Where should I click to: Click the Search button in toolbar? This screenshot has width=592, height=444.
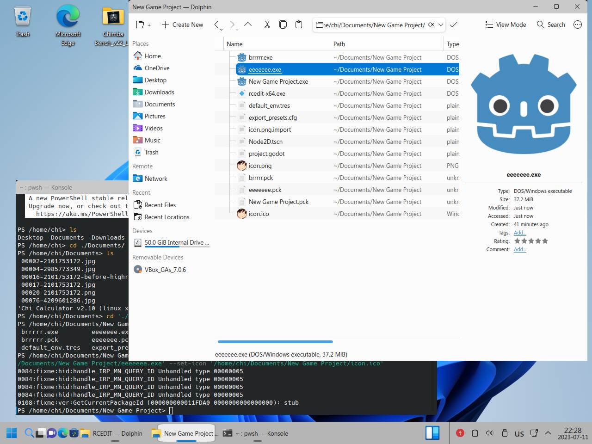click(551, 25)
